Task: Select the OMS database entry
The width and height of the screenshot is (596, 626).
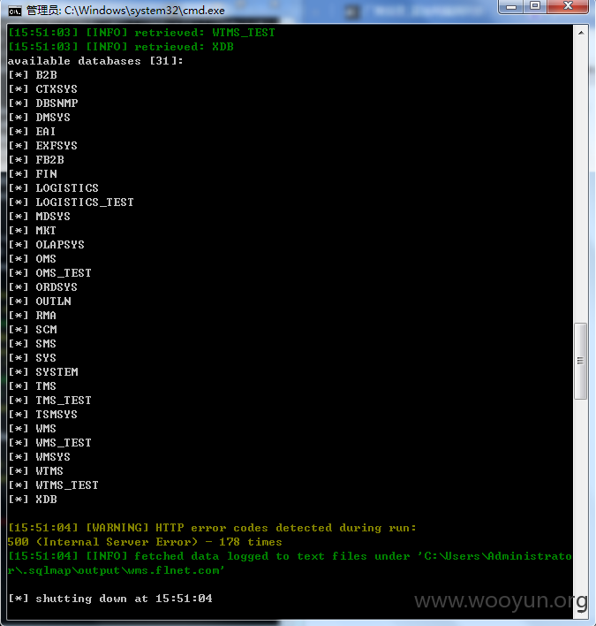Action: tap(33, 259)
